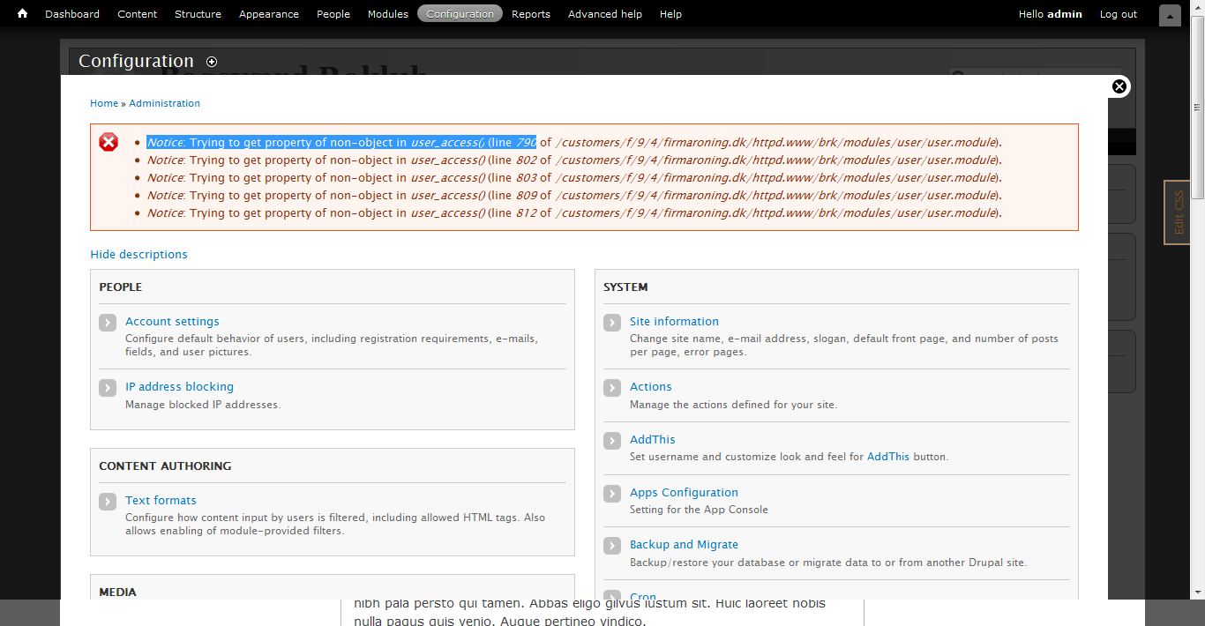Open the Help menu
This screenshot has height=626, width=1205.
(670, 14)
